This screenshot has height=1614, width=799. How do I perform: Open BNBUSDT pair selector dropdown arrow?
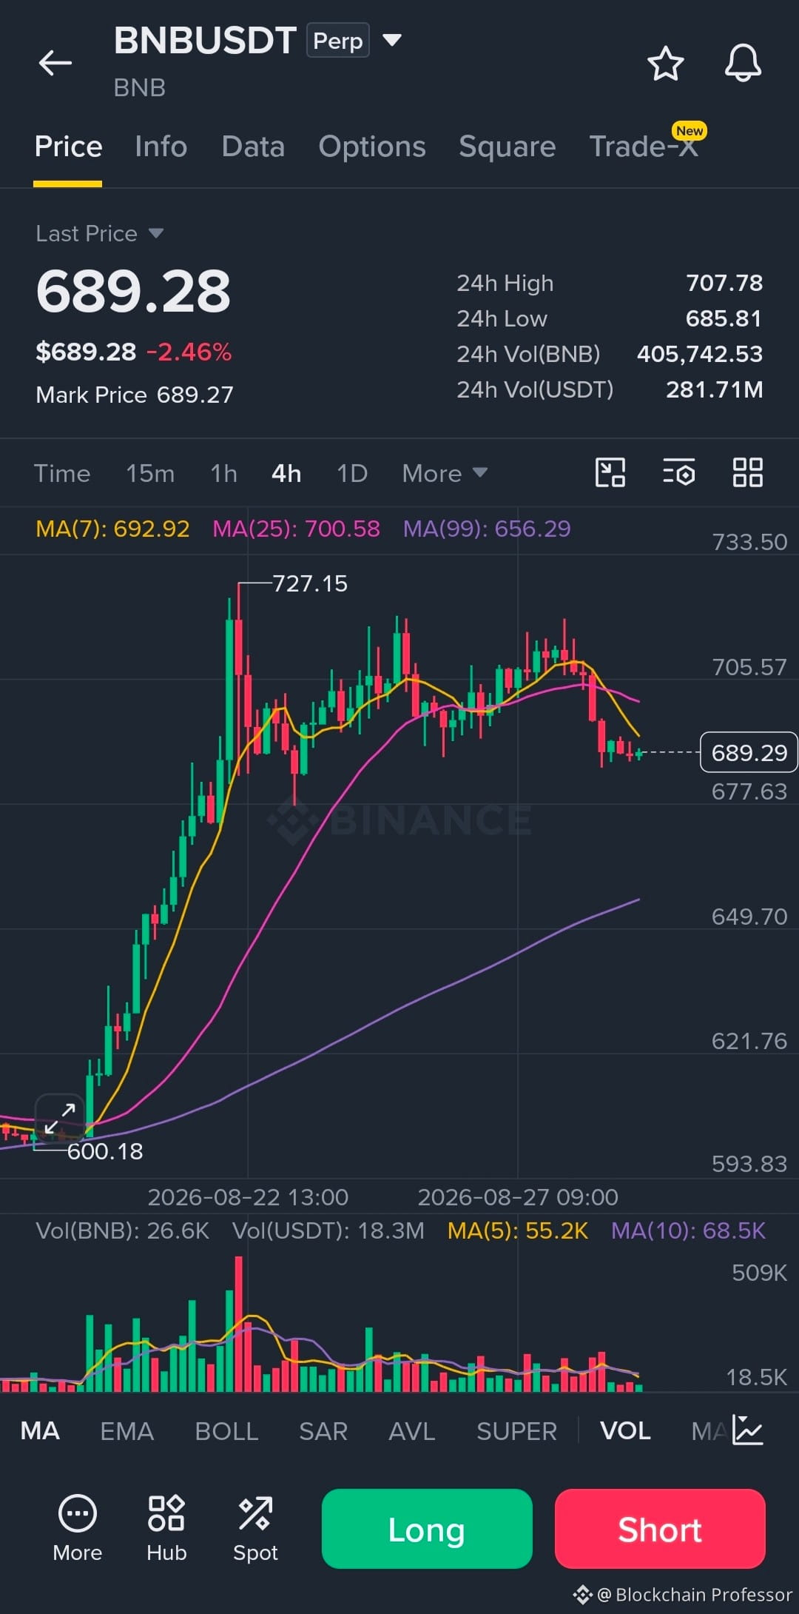[x=392, y=40]
